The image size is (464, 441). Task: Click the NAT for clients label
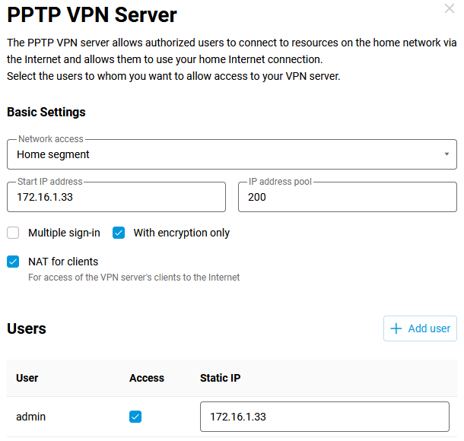tap(63, 262)
